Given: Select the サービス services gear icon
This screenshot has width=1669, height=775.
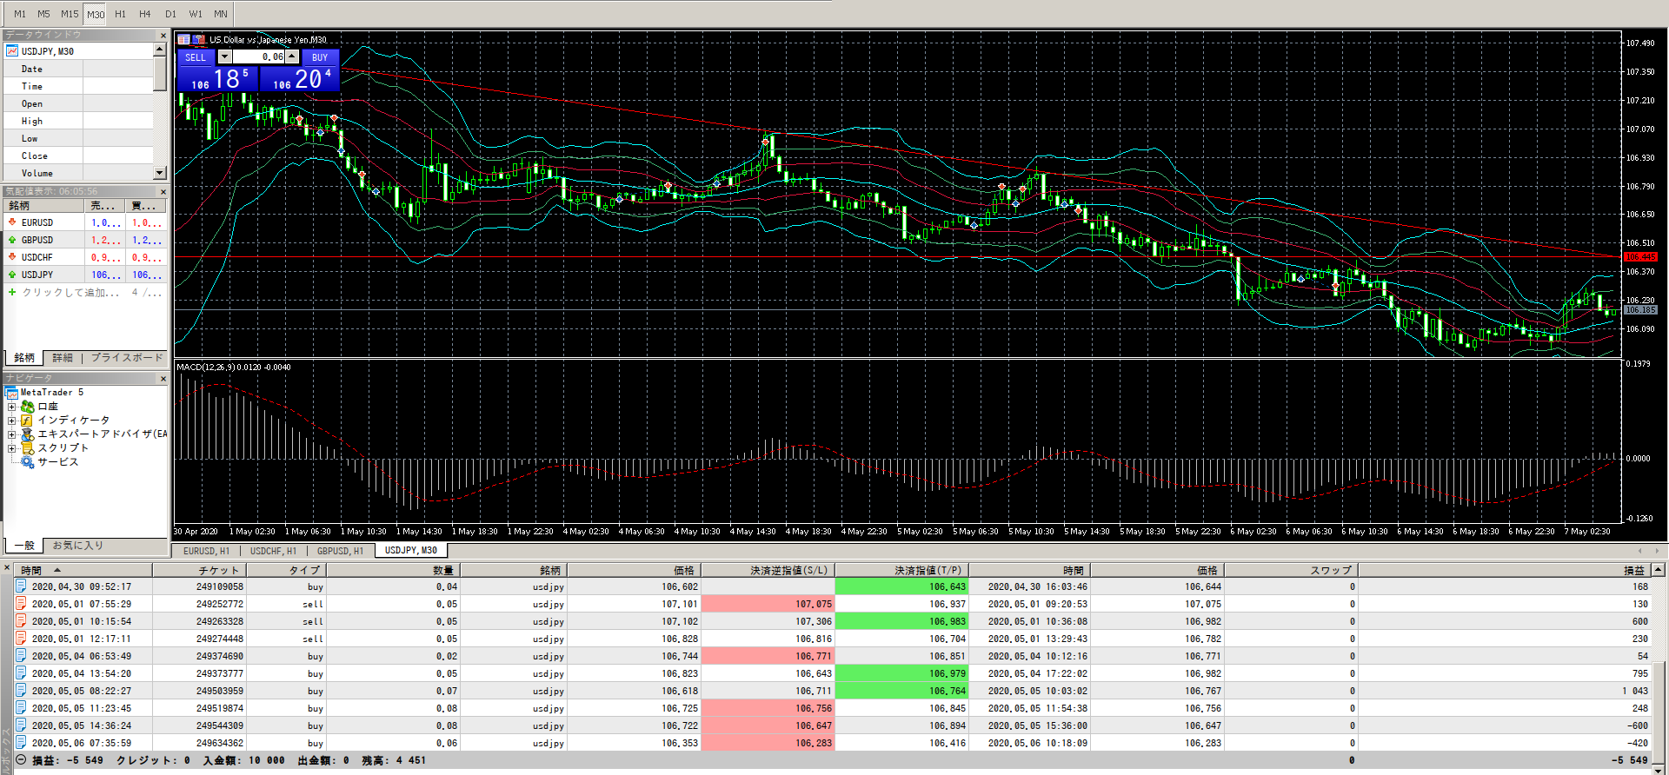Looking at the screenshot, I should pyautogui.click(x=28, y=462).
